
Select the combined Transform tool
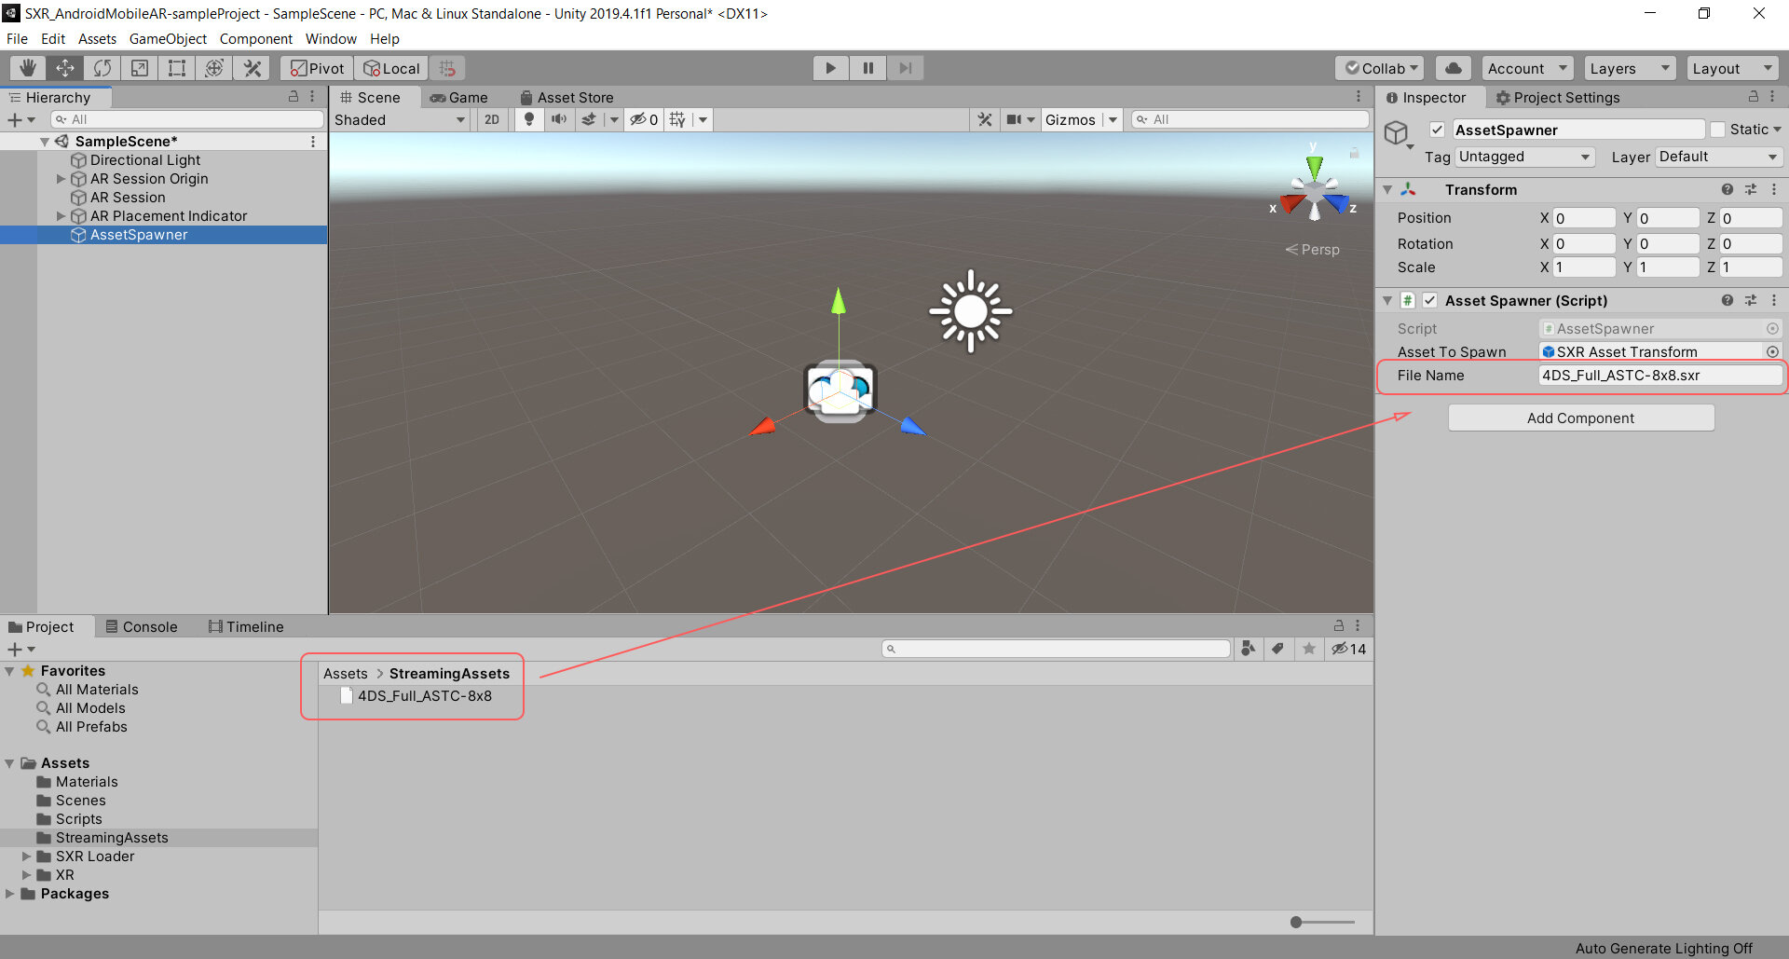[x=214, y=68]
